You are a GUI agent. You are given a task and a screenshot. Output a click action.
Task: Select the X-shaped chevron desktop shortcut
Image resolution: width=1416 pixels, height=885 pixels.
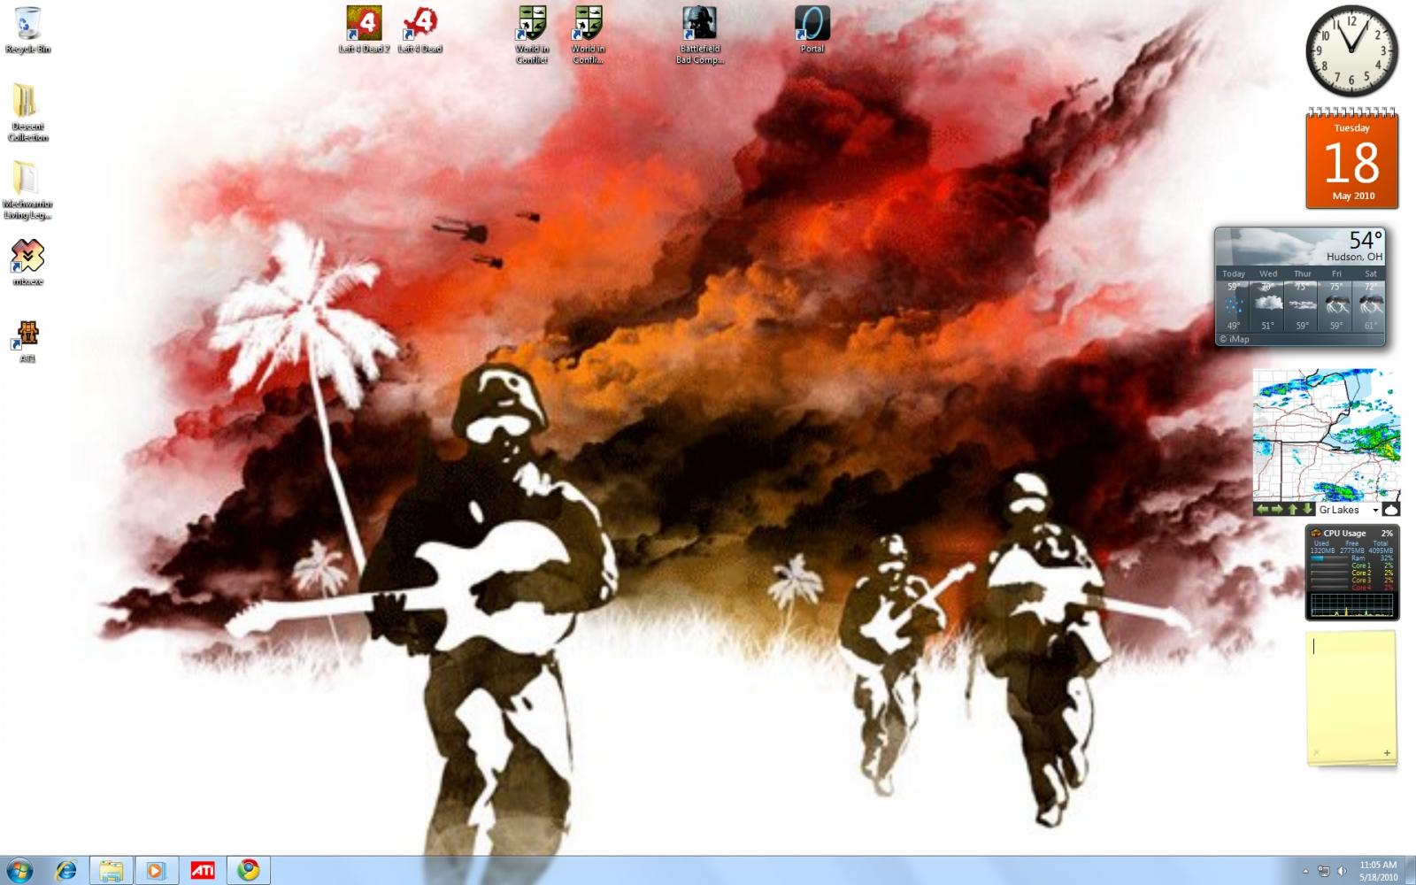[27, 262]
